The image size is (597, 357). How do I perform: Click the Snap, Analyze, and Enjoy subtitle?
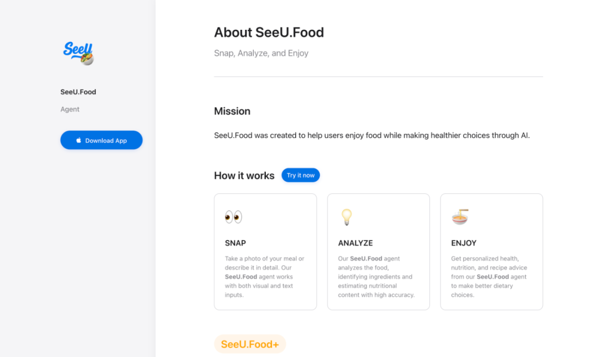[261, 53]
